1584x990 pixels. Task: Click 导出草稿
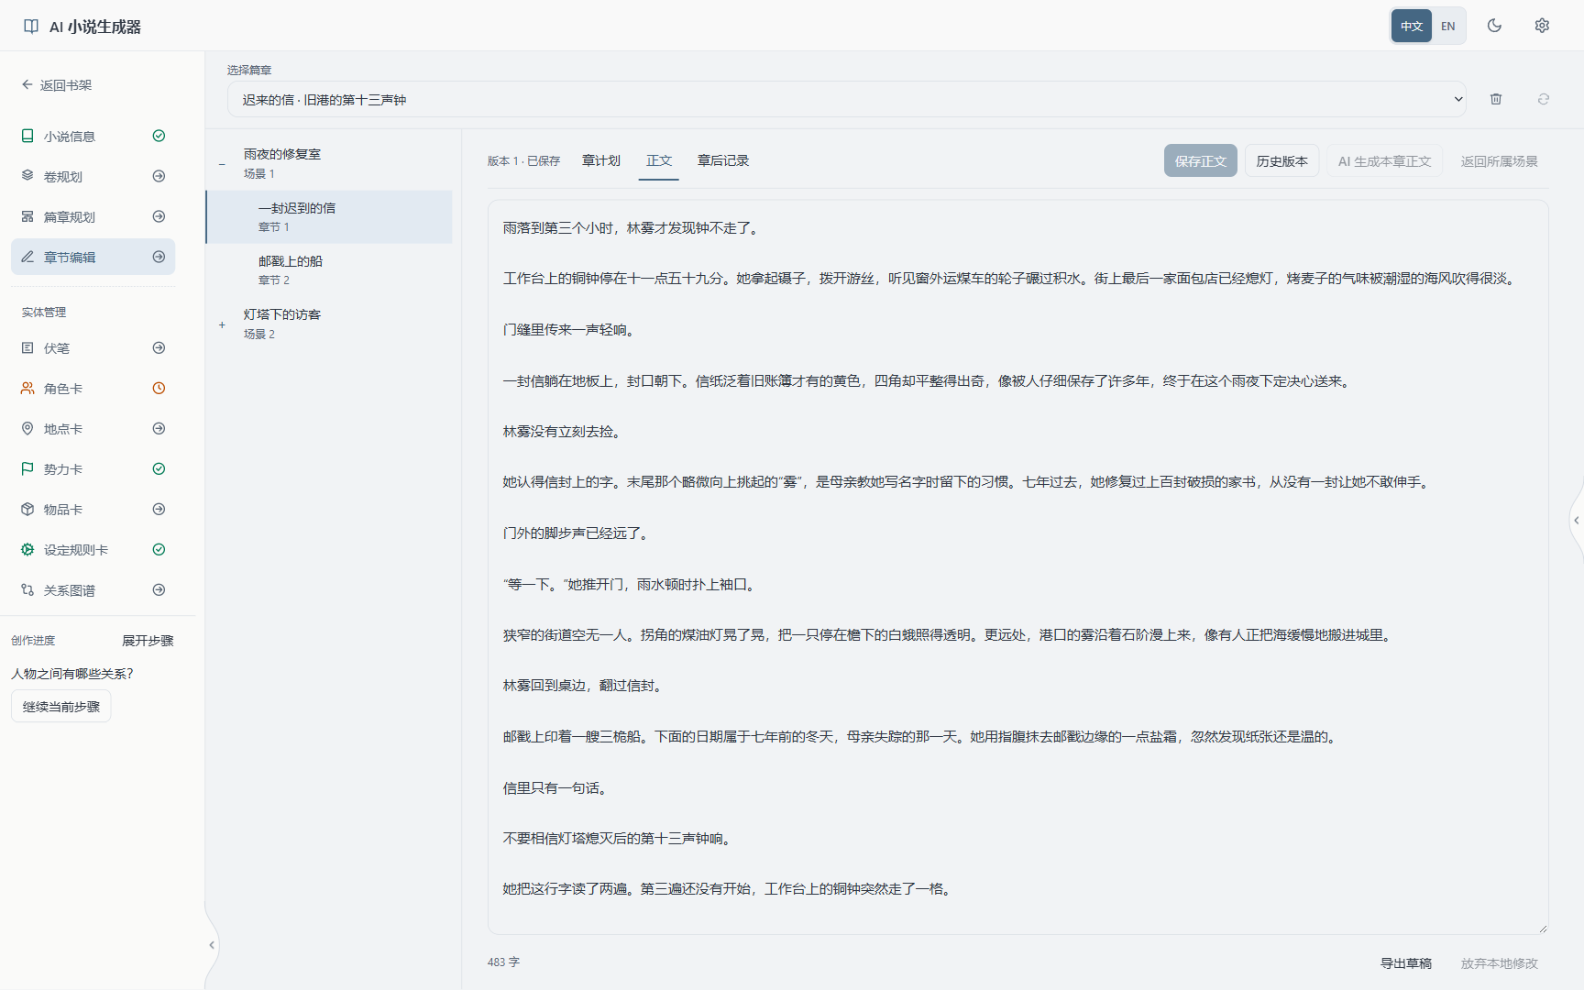[1406, 963]
